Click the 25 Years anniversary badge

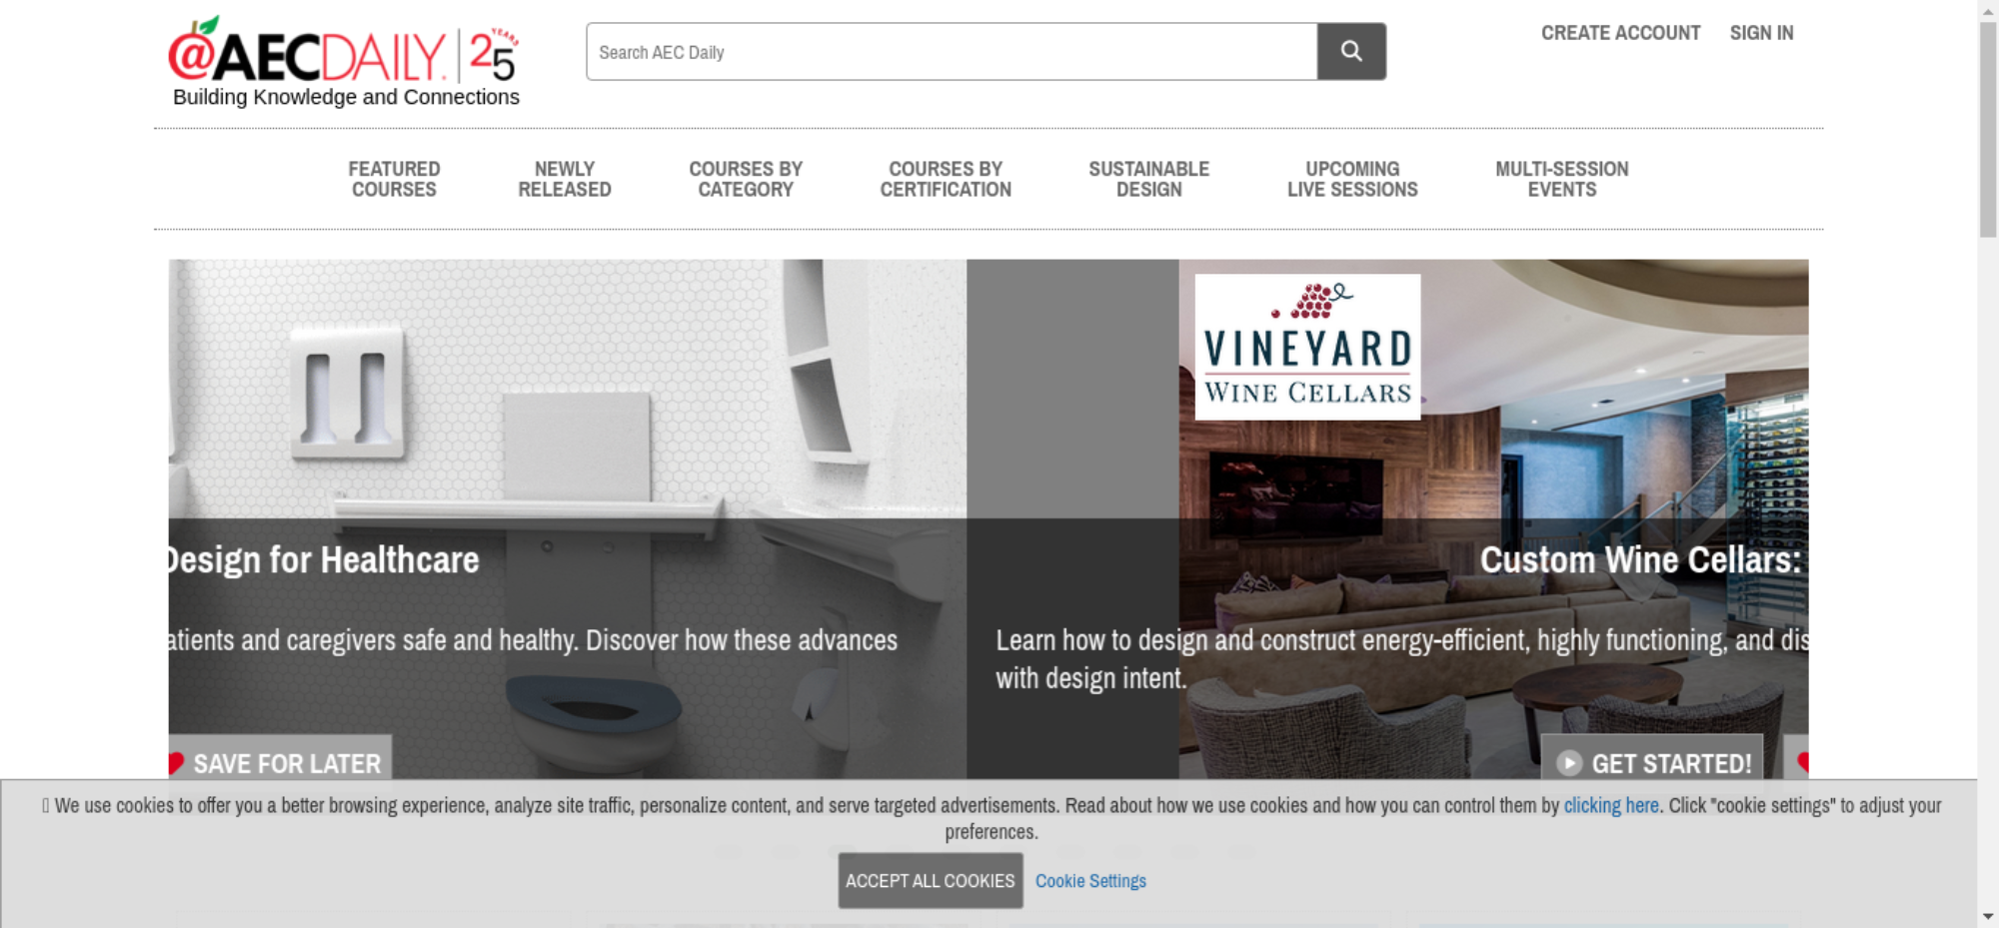(x=494, y=55)
